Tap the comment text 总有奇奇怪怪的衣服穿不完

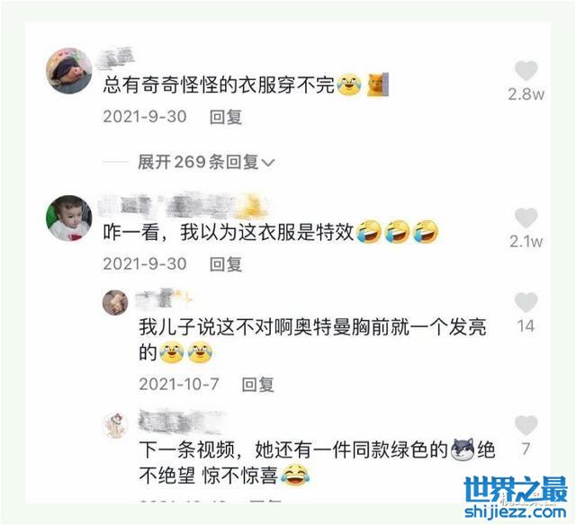219,85
